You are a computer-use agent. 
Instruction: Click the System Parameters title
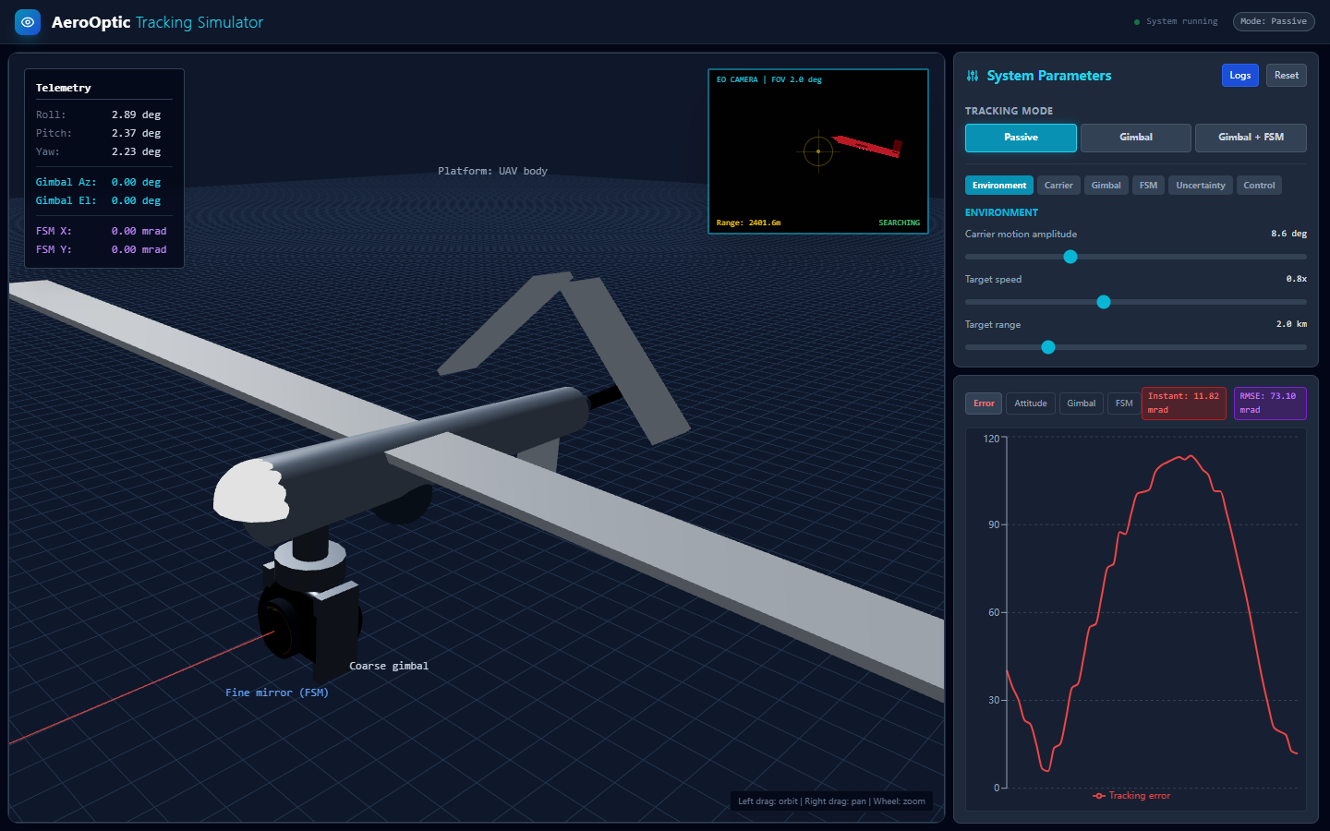[x=1049, y=76]
